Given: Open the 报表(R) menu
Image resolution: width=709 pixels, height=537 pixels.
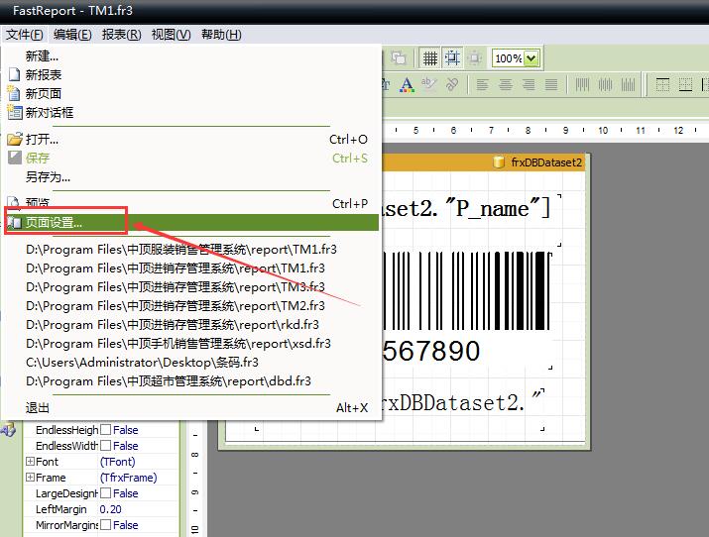Looking at the screenshot, I should 121,35.
